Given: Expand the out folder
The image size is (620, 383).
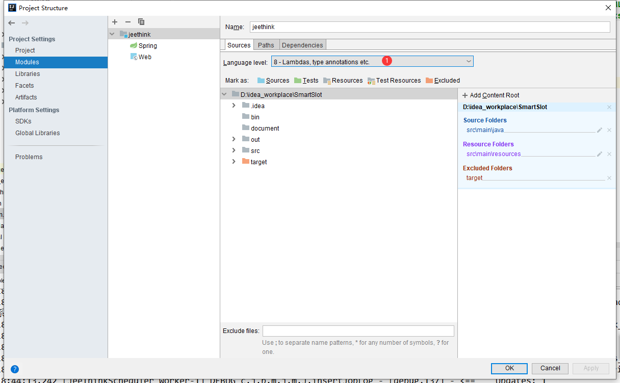Looking at the screenshot, I should [x=234, y=139].
